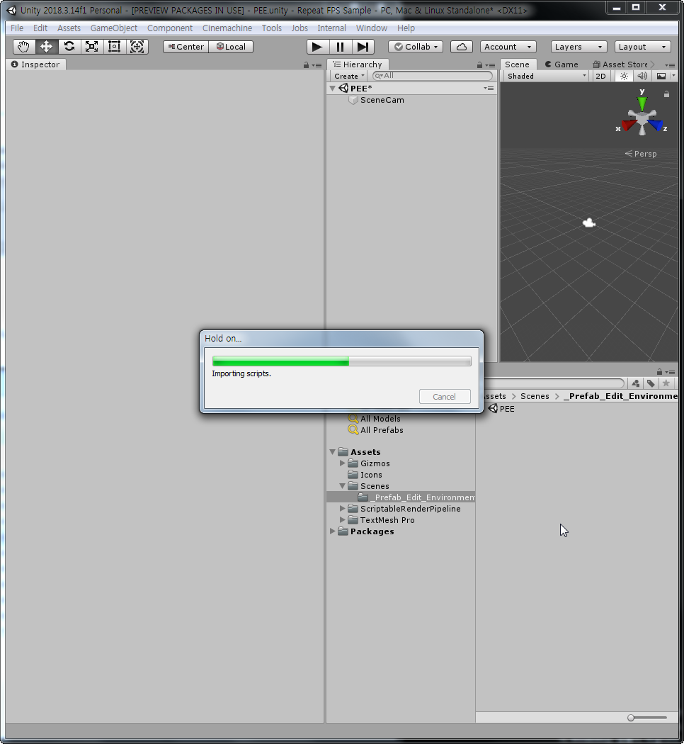The image size is (684, 744).
Task: Open the Help menu
Action: tap(406, 28)
